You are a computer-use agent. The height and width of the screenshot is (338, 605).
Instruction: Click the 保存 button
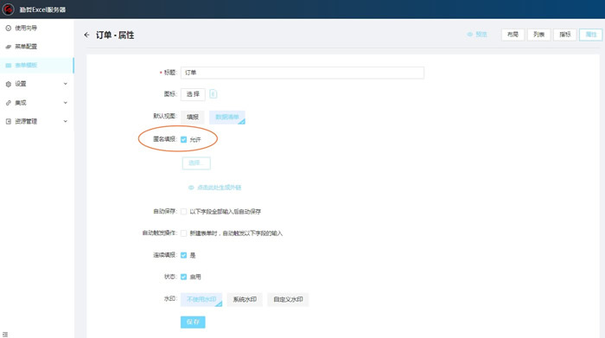click(193, 322)
